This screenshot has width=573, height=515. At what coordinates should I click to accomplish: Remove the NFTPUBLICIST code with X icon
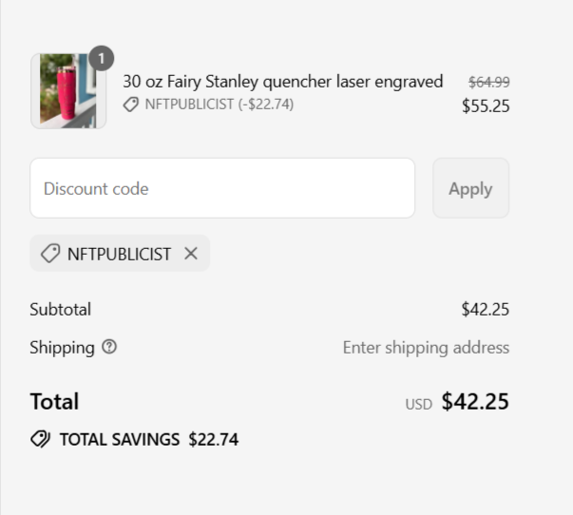point(191,254)
